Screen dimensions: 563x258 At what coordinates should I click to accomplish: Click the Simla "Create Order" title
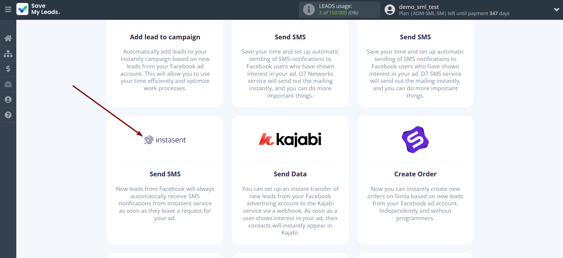pyautogui.click(x=415, y=174)
